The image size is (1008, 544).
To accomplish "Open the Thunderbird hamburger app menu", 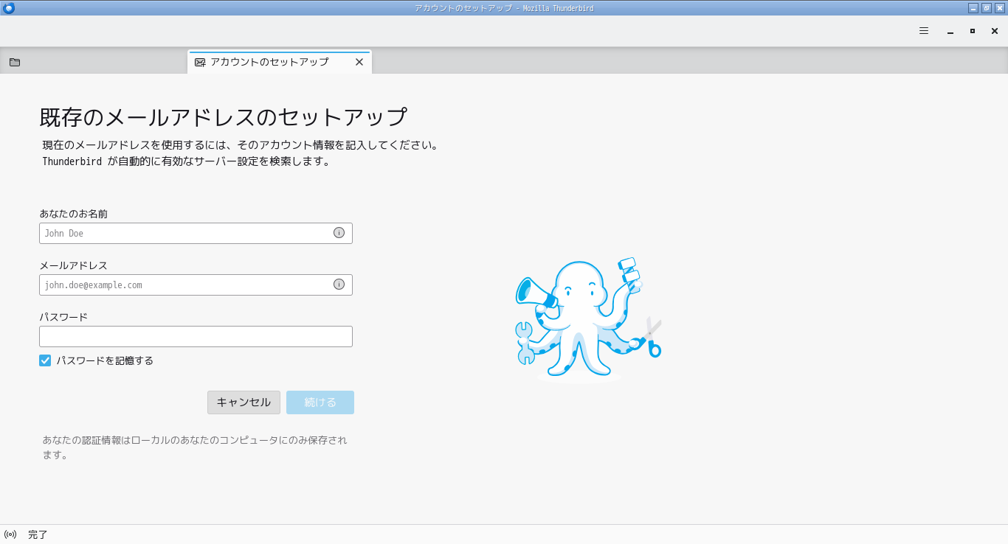I will 924,31.
